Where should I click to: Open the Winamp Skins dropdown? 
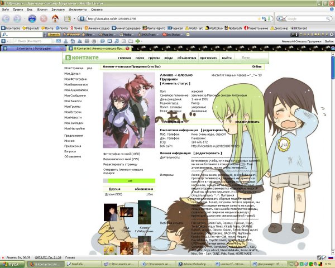click(88, 35)
